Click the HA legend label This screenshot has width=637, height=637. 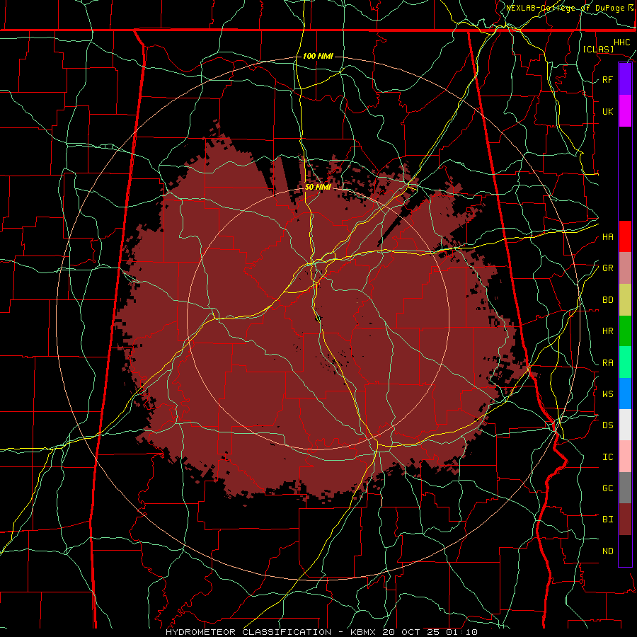pos(607,237)
